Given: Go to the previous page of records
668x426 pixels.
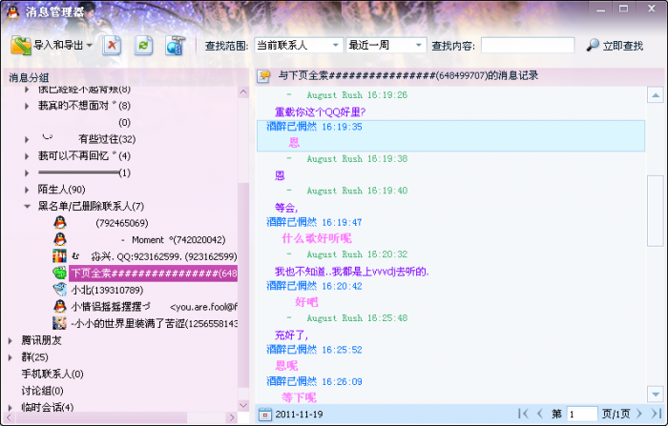Looking at the screenshot, I should 540,414.
